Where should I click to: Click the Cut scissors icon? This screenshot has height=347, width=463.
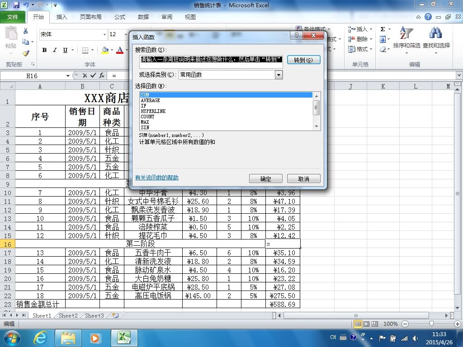click(x=26, y=31)
